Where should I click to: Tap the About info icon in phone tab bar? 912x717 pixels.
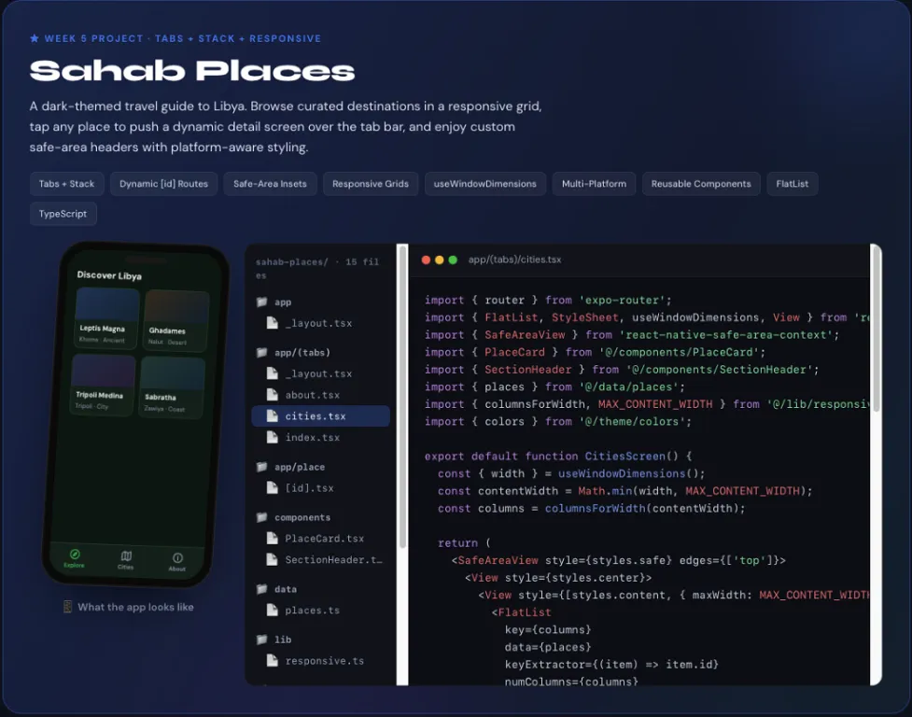tap(177, 557)
